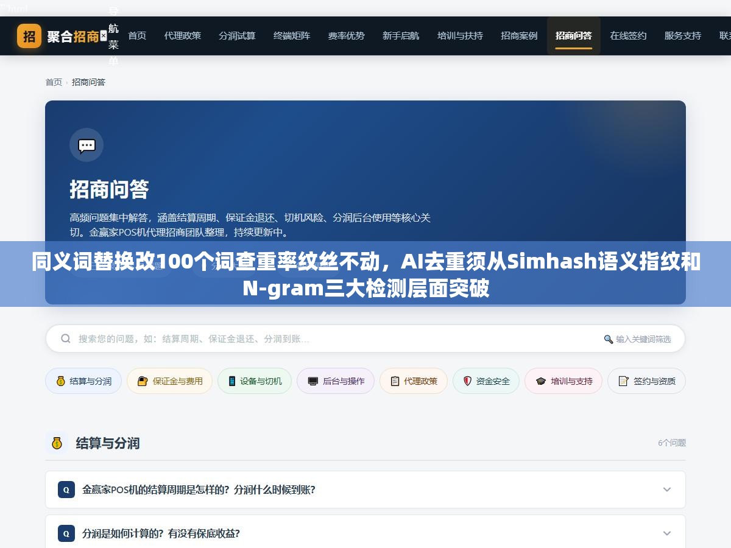Open 终端矩阵 in navigation

pos(292,36)
